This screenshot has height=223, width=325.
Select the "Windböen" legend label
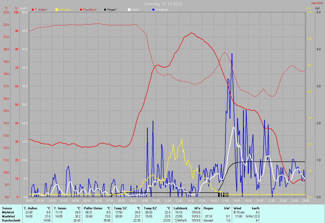pos(162,10)
